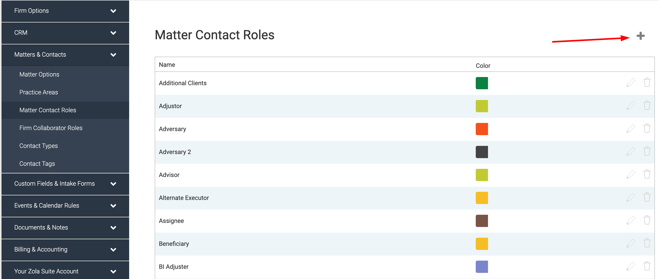Viewport: 659px width, 279px height.
Task: Open Practice Areas menu item
Action: (x=39, y=92)
